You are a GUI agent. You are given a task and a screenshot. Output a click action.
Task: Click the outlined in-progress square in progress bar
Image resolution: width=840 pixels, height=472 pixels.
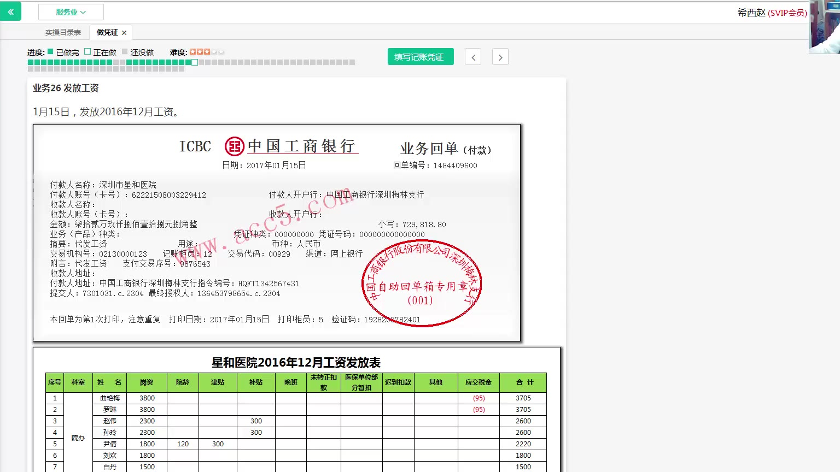[195, 62]
